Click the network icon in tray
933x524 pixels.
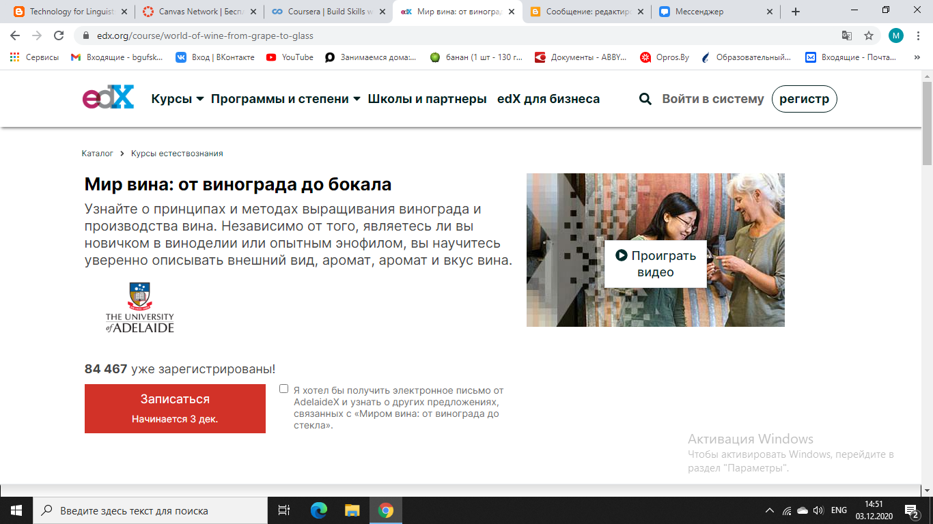click(787, 510)
